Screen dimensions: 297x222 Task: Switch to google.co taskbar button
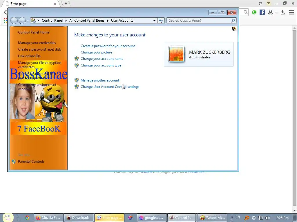click(x=151, y=218)
